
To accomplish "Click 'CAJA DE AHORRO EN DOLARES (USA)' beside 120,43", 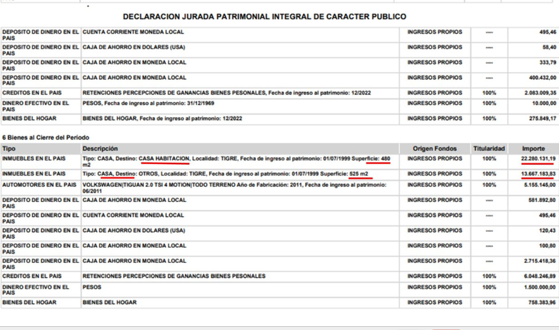I will pyautogui.click(x=134, y=231).
